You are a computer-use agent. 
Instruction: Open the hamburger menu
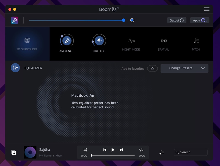point(207,9)
